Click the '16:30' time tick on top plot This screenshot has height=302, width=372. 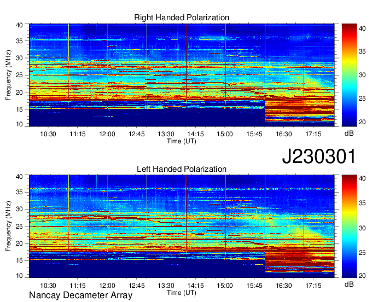[283, 134]
